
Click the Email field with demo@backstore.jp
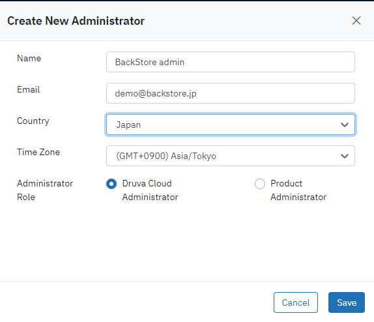pos(231,93)
